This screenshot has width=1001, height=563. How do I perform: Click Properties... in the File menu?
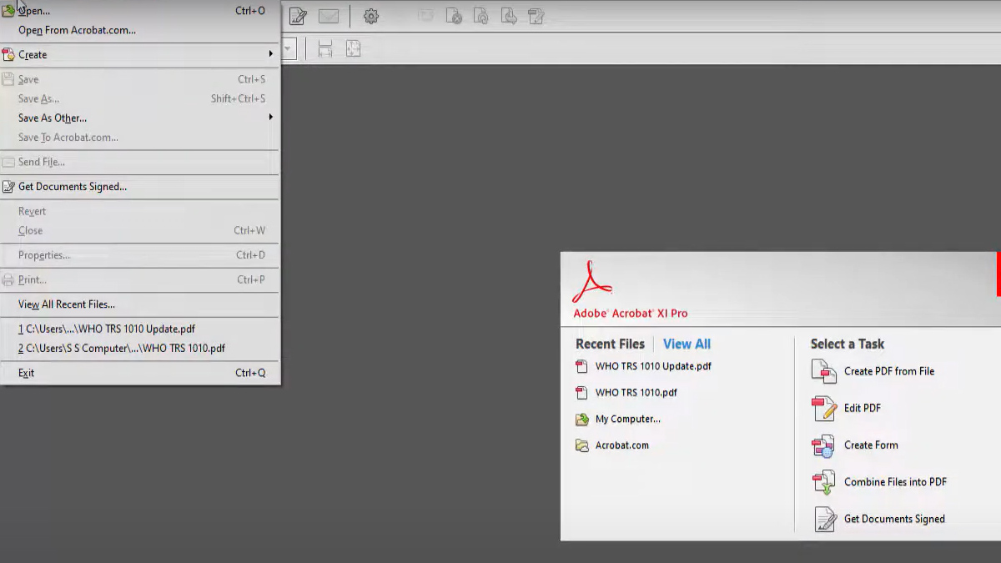coord(140,255)
